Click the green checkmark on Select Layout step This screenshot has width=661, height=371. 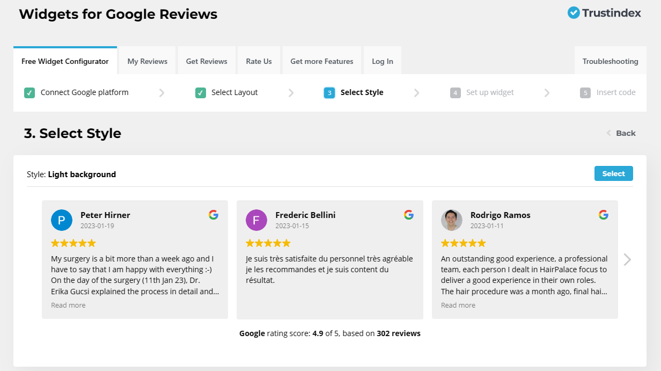pyautogui.click(x=200, y=92)
